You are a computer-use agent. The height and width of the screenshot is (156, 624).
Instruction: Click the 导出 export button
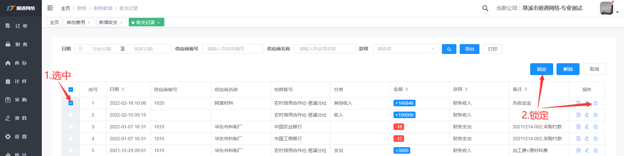click(x=469, y=49)
